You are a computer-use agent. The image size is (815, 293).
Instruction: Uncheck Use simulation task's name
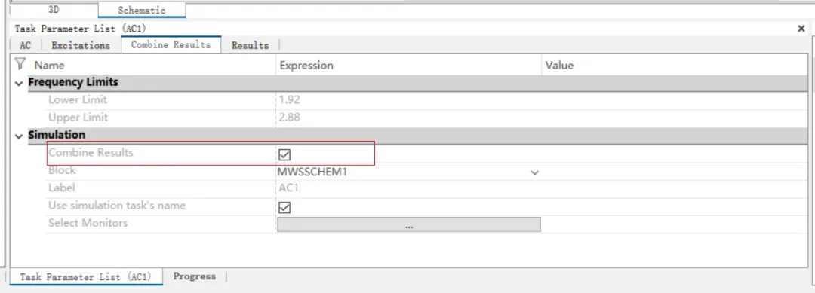[x=284, y=207]
